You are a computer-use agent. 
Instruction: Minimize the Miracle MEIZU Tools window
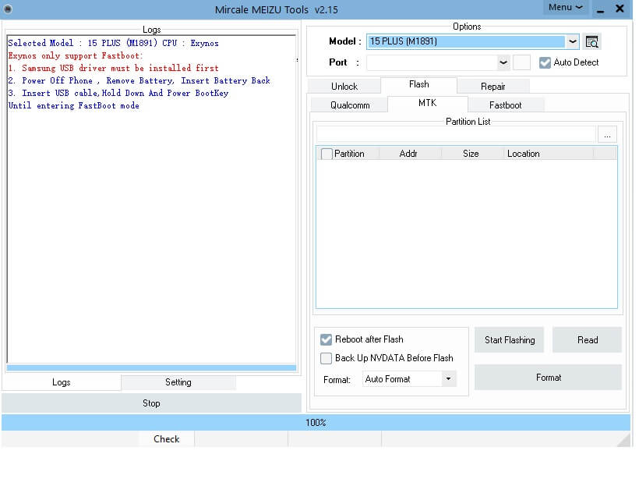click(601, 9)
